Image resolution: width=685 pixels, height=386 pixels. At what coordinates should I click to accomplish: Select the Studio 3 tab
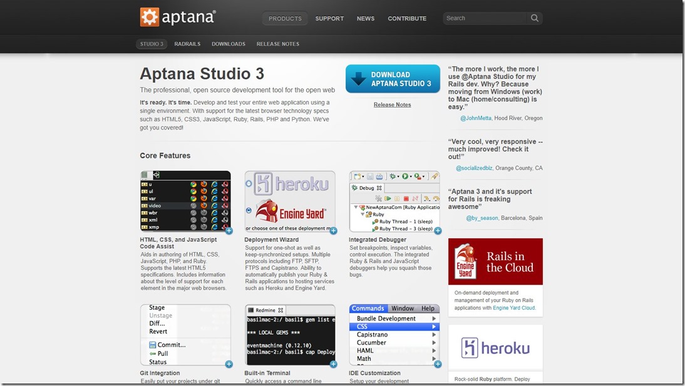[x=152, y=44]
